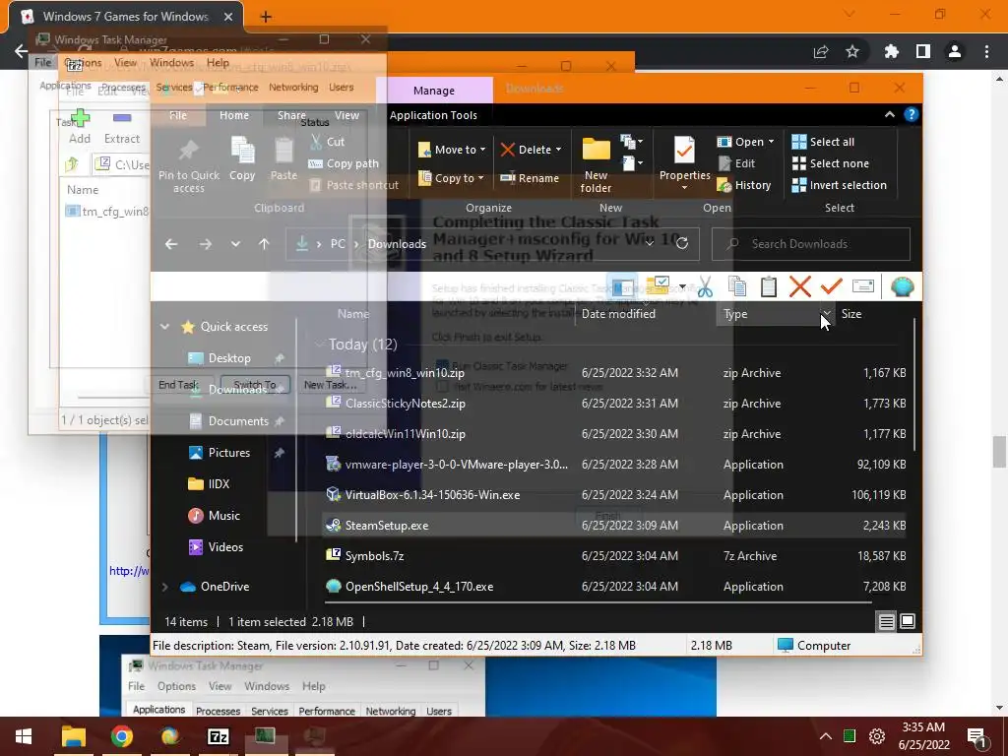Click the Chrome extensions puzzle icon
The width and height of the screenshot is (1008, 756).
(891, 51)
